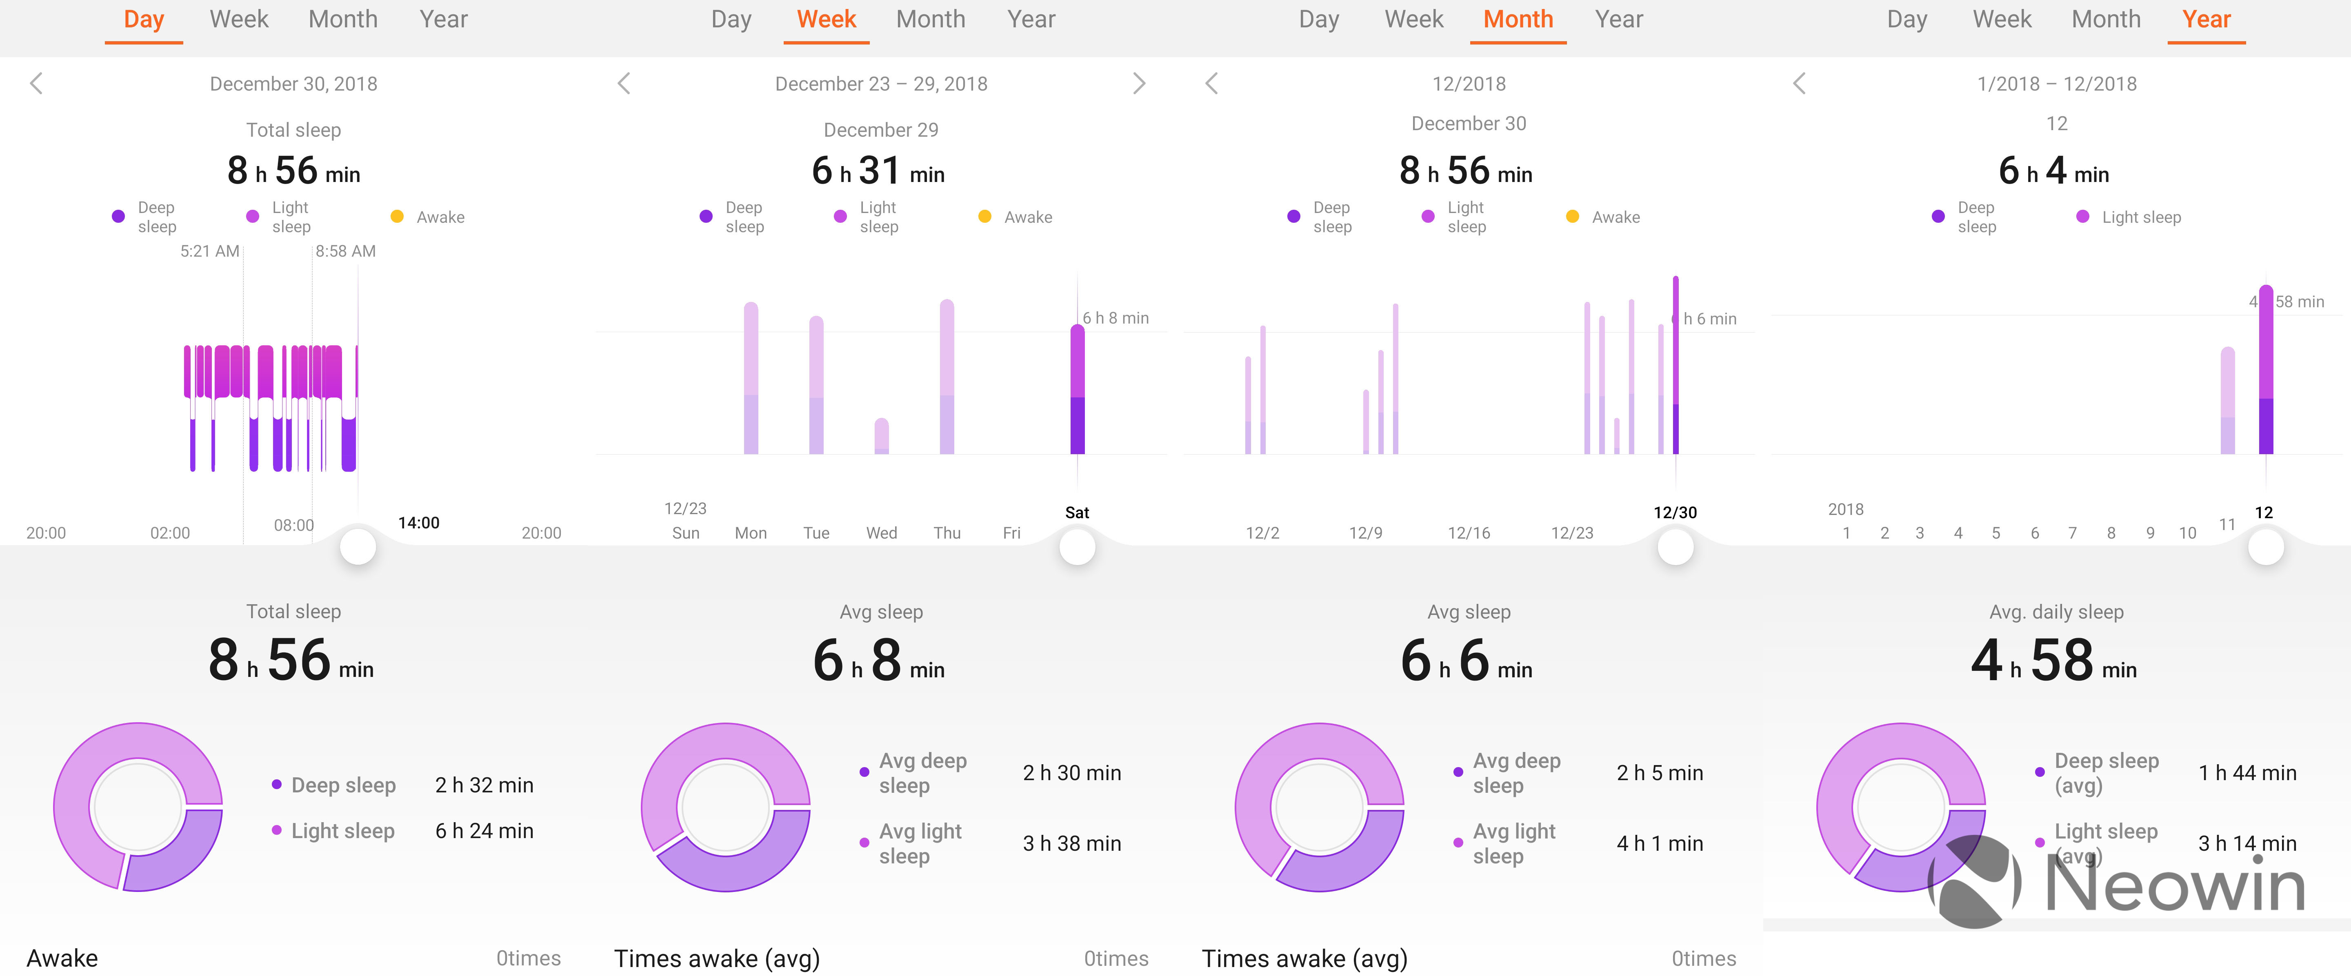Tap the Awake 0times row in Day panel
Screen dimensions: 2351x976
tap(294, 959)
